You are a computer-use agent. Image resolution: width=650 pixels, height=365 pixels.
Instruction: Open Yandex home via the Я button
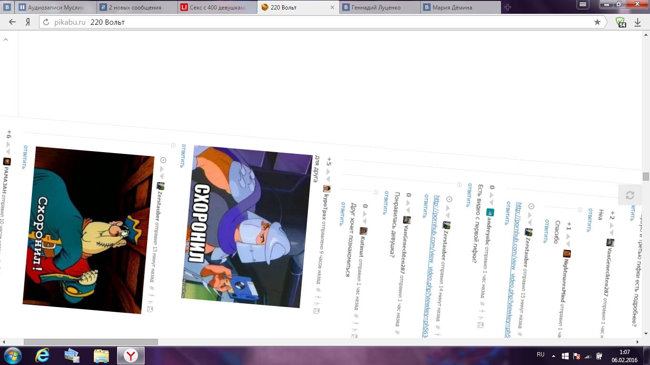[28, 22]
